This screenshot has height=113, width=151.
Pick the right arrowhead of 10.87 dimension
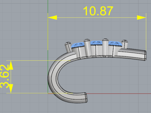142,18
